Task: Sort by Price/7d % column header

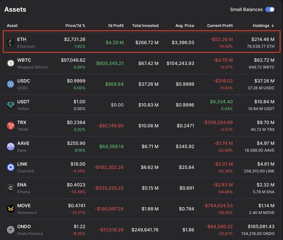Action: (75, 26)
